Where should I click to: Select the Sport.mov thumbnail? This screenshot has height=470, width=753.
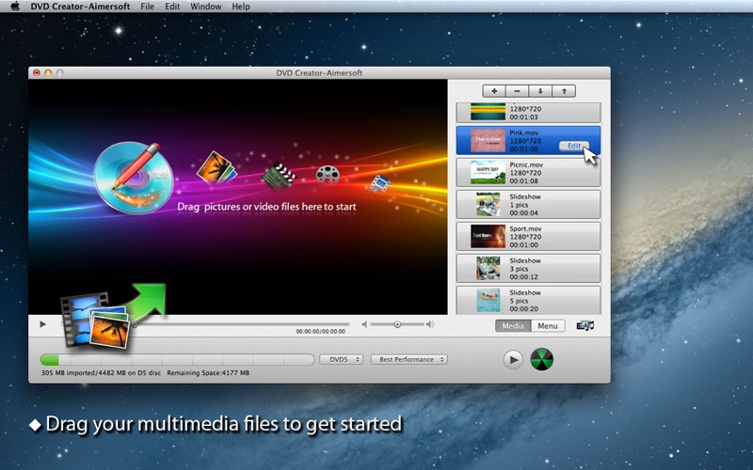488,237
